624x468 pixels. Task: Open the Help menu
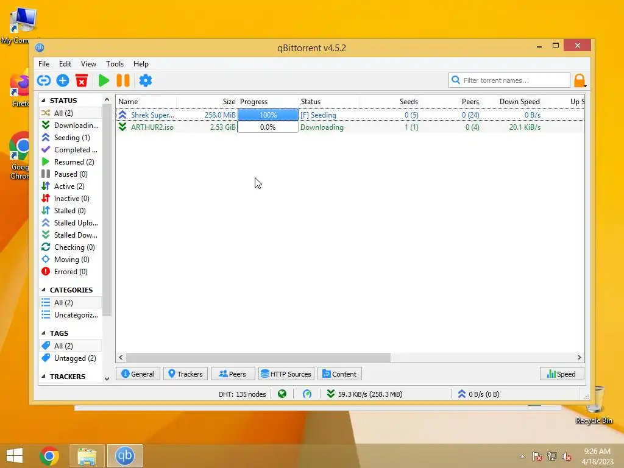tap(141, 63)
